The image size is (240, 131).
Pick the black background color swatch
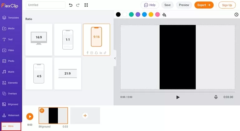(x=118, y=15)
